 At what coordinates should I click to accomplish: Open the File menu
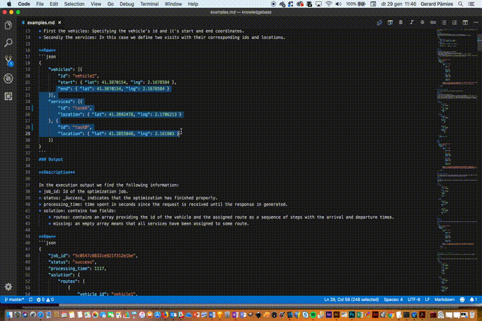[x=39, y=4]
